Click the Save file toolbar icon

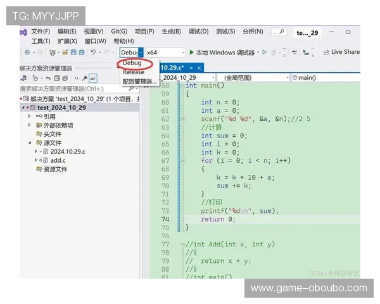click(73, 53)
